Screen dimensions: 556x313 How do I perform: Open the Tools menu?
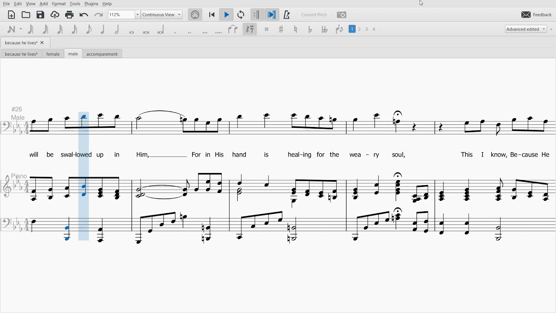(75, 3)
